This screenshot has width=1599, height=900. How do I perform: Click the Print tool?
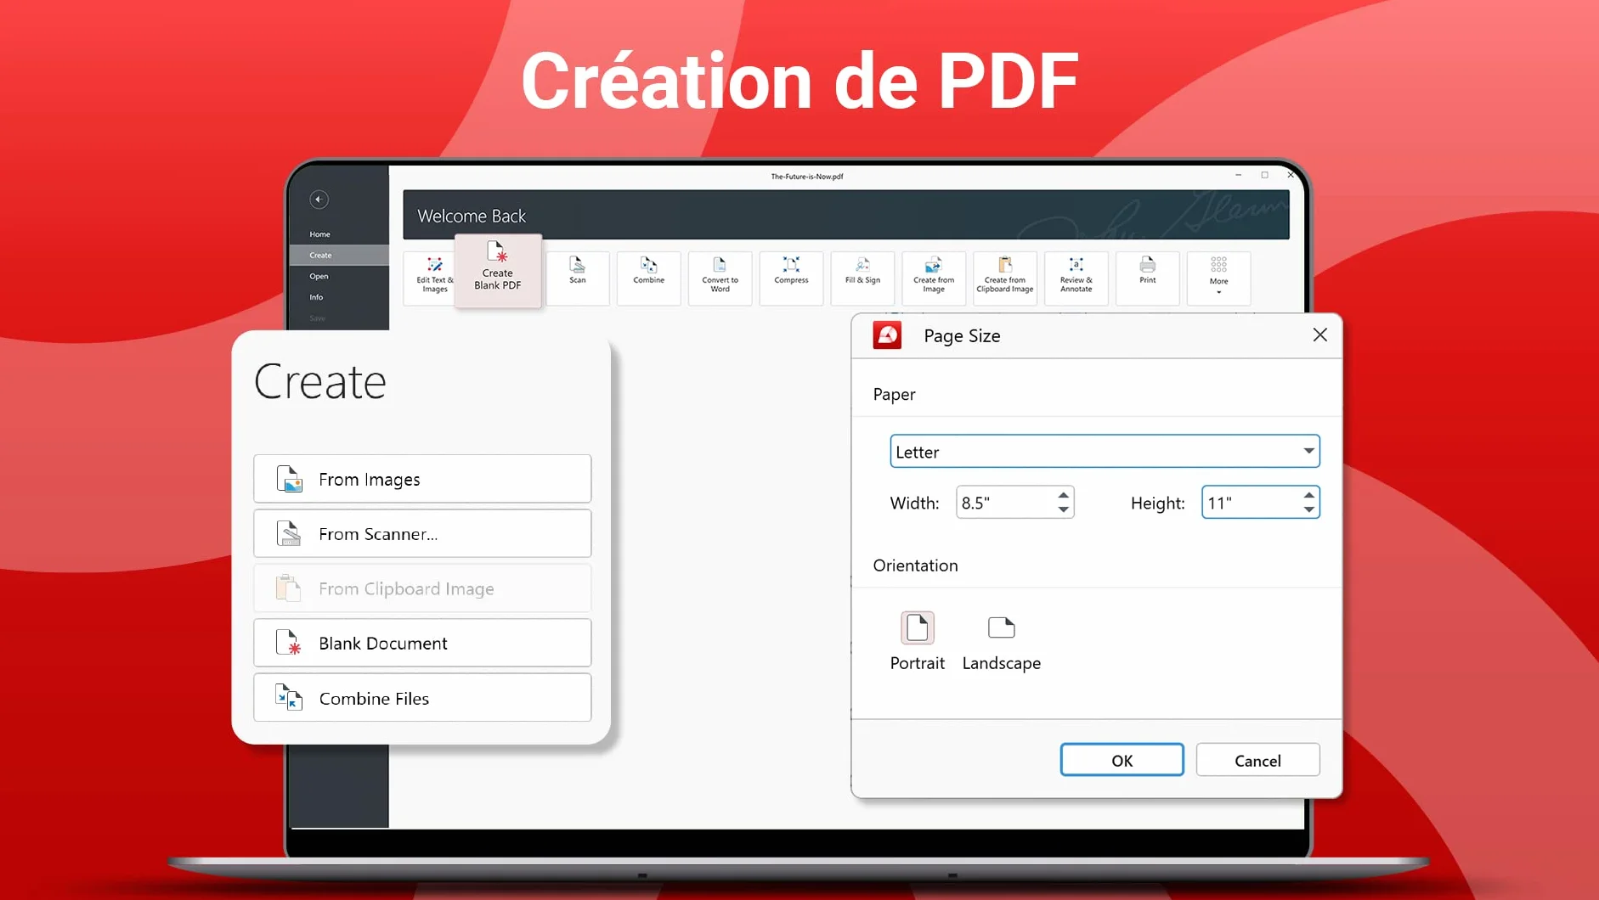(1148, 278)
